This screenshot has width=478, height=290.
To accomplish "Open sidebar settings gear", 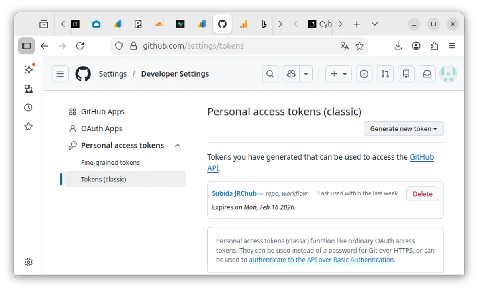I will [x=29, y=262].
